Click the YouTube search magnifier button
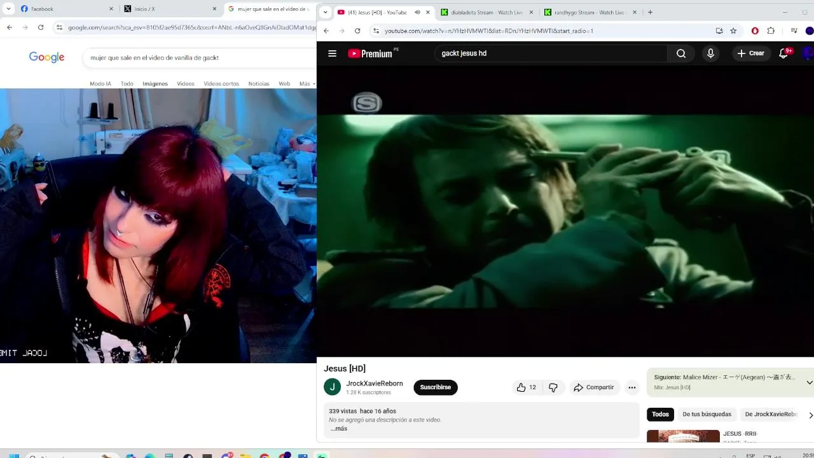The width and height of the screenshot is (814, 458). pyautogui.click(x=681, y=53)
